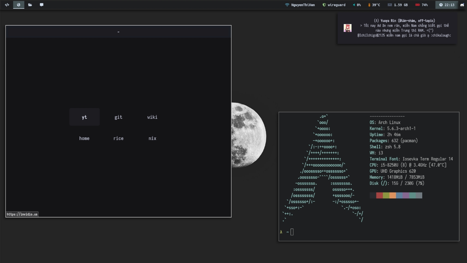Viewport: 467px width, 263px height.
Task: Click the 'Uptime: 2h 46m' line
Action: click(x=385, y=134)
